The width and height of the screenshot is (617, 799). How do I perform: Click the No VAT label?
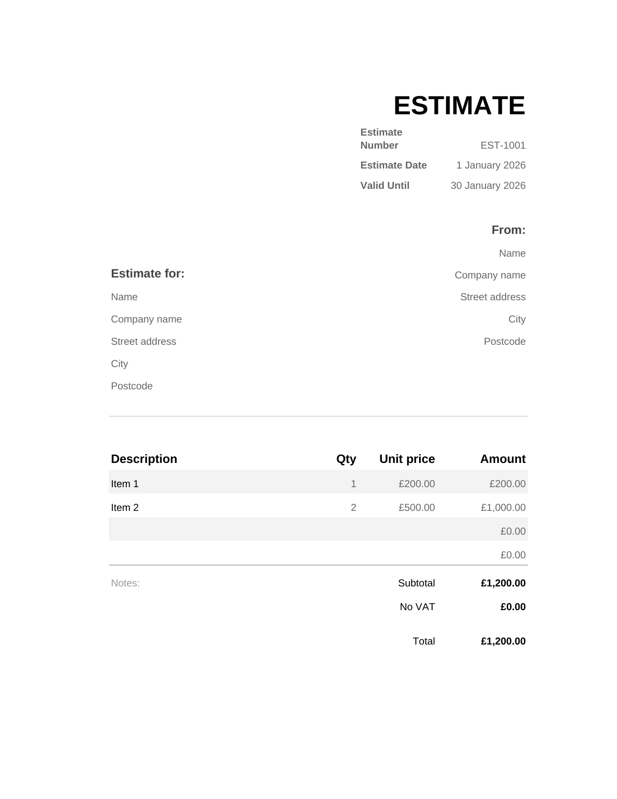[x=417, y=607]
